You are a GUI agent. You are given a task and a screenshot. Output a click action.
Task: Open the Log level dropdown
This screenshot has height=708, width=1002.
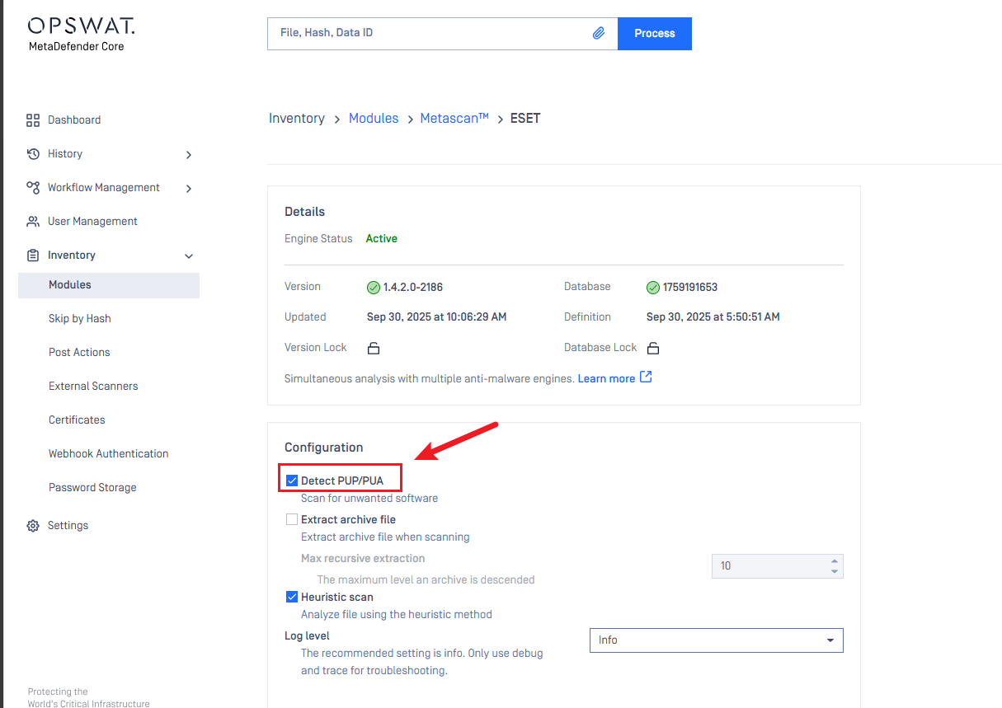click(x=716, y=640)
